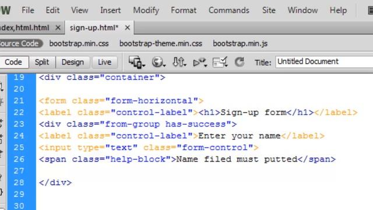
Task: Open the File menu
Action: tap(28, 10)
